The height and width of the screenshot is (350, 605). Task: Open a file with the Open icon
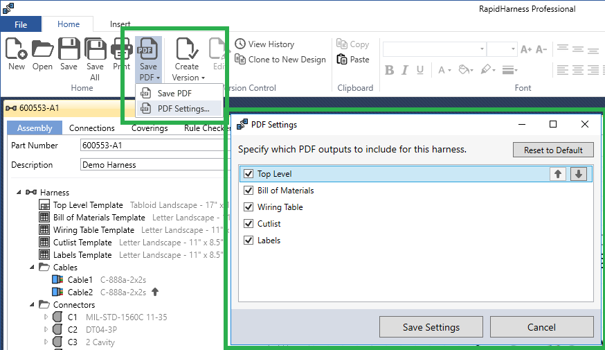click(x=42, y=49)
